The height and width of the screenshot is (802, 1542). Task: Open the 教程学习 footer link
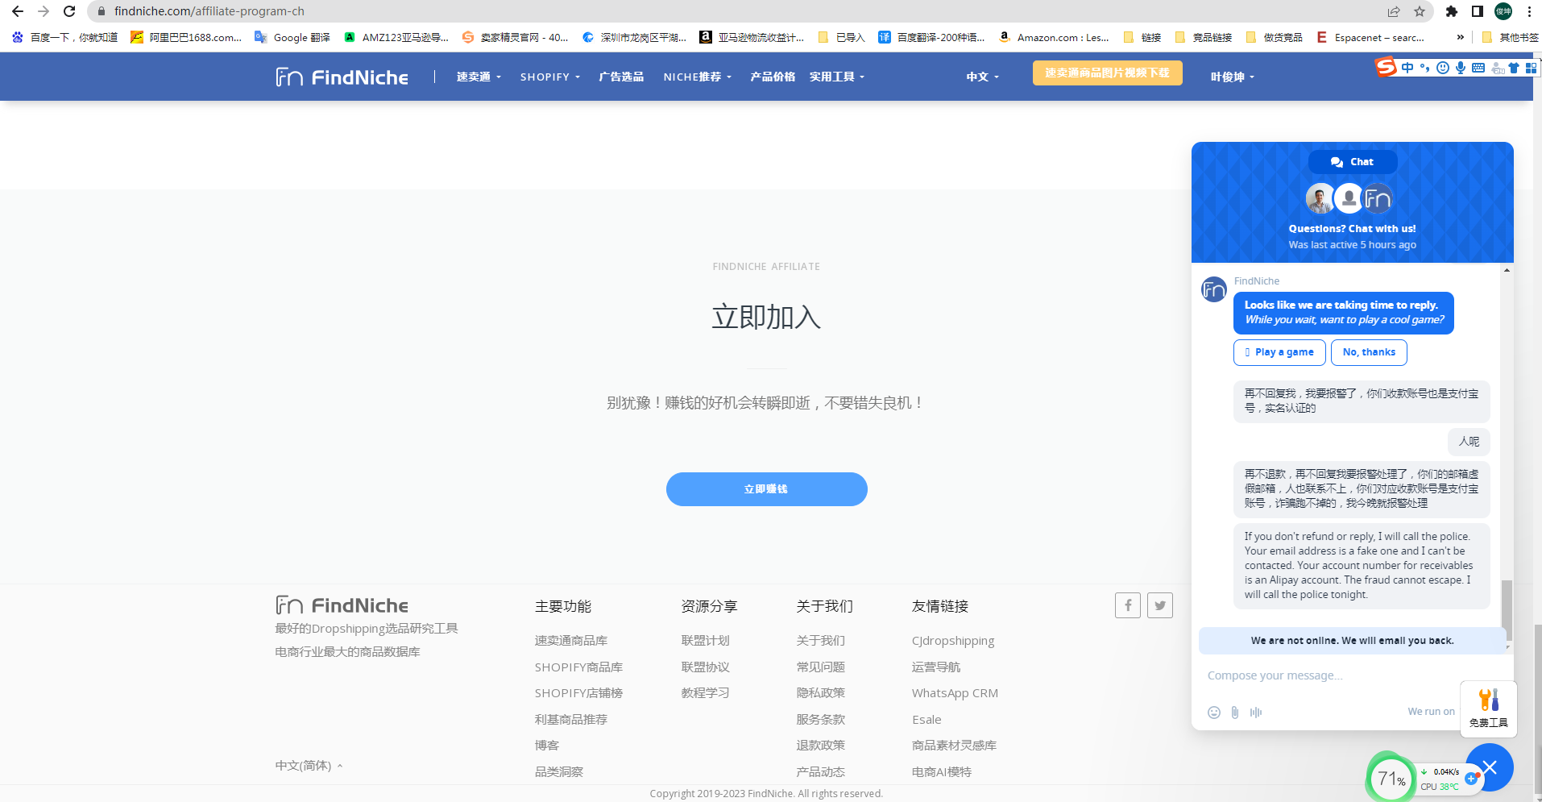pos(706,692)
